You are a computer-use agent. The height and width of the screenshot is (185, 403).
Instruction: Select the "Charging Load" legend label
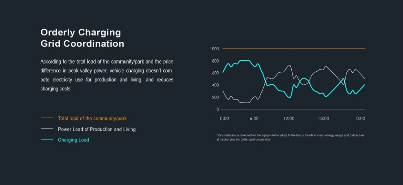pyautogui.click(x=73, y=140)
